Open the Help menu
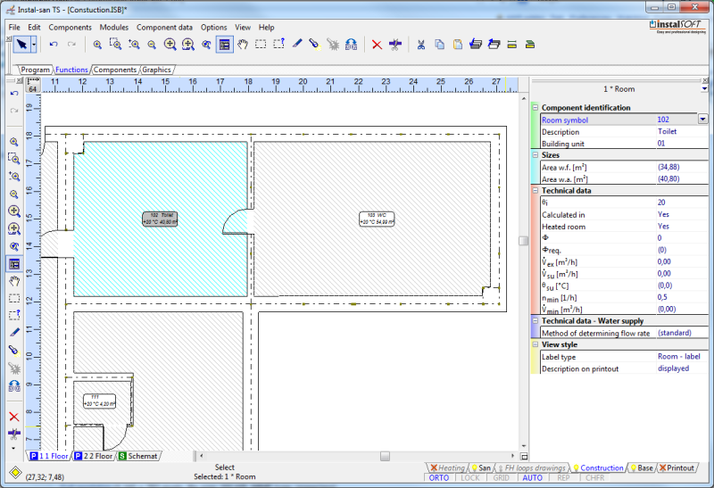The width and height of the screenshot is (714, 488). point(266,28)
